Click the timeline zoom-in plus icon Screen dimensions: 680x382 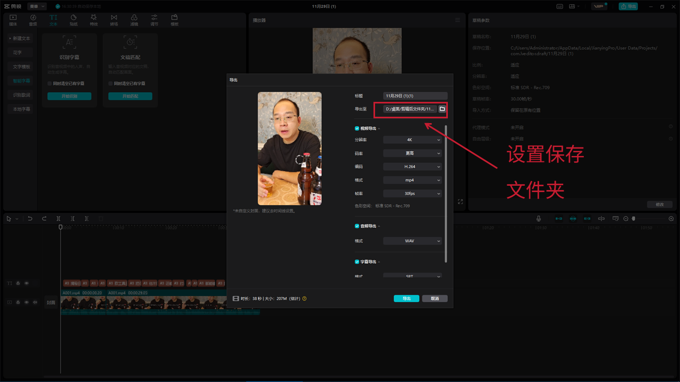[x=671, y=219]
